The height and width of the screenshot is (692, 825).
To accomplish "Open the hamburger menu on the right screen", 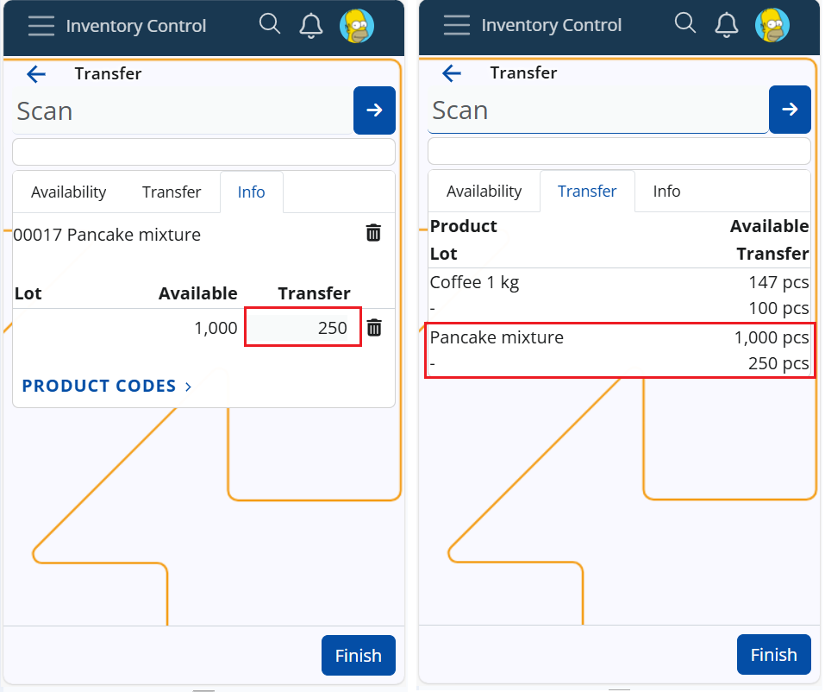I will click(x=456, y=25).
